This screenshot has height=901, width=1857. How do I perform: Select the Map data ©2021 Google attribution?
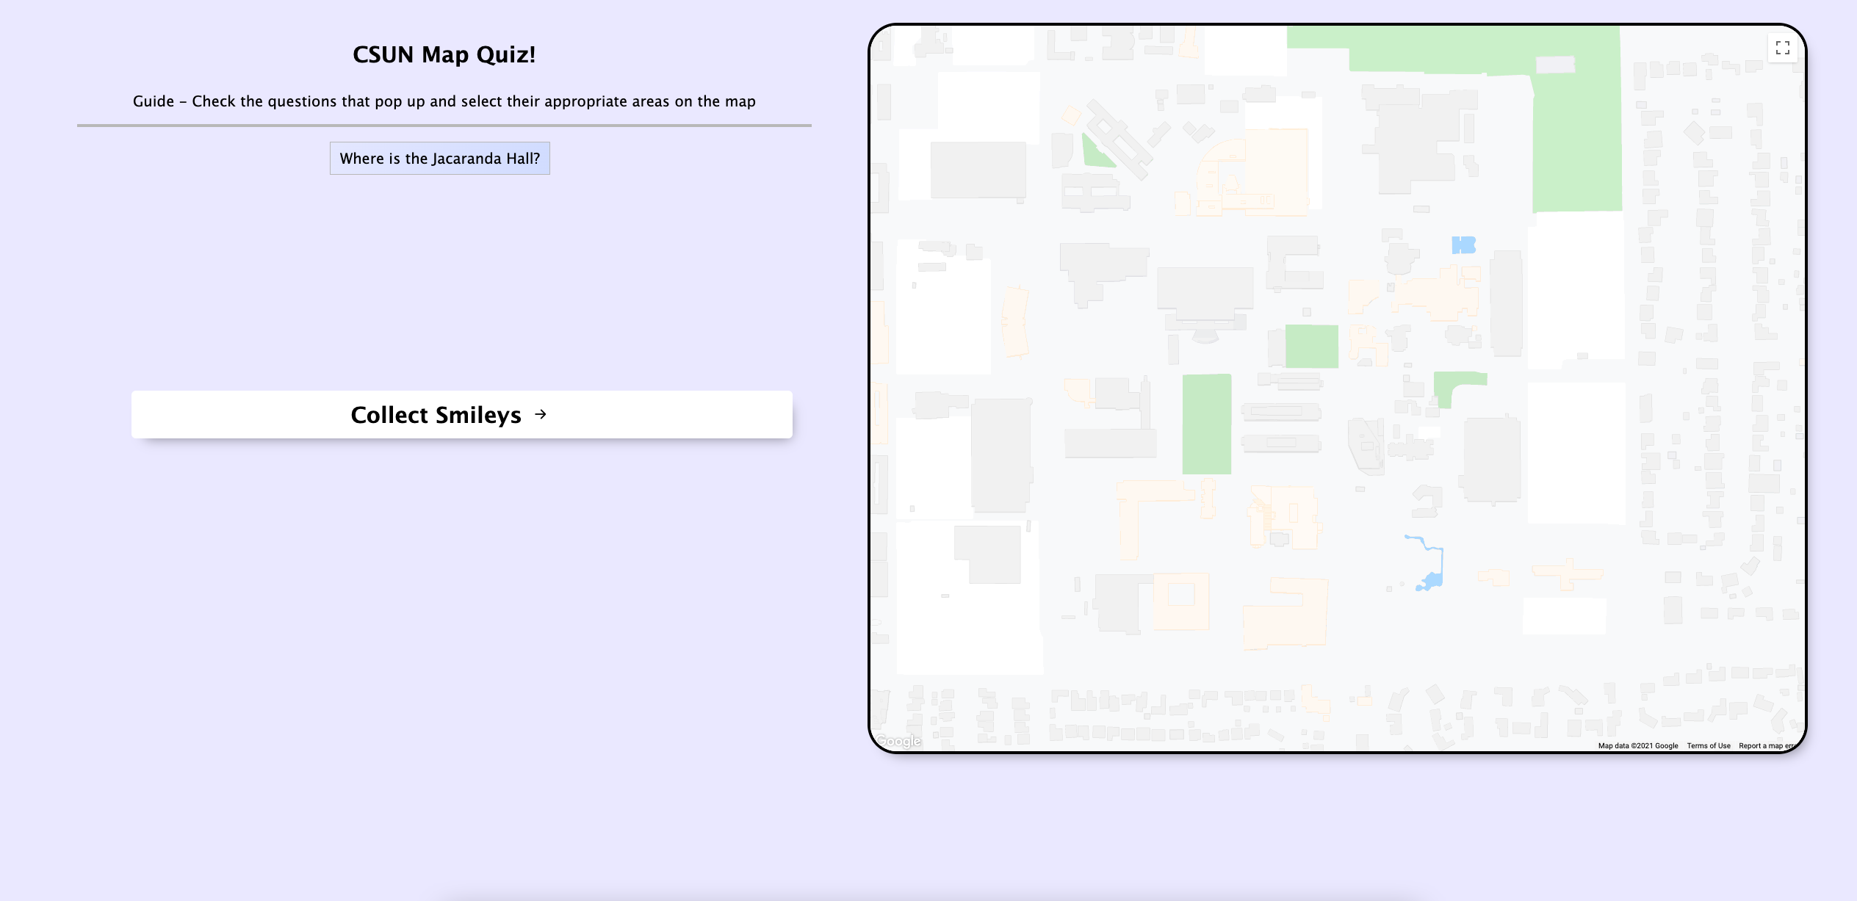coord(1639,745)
